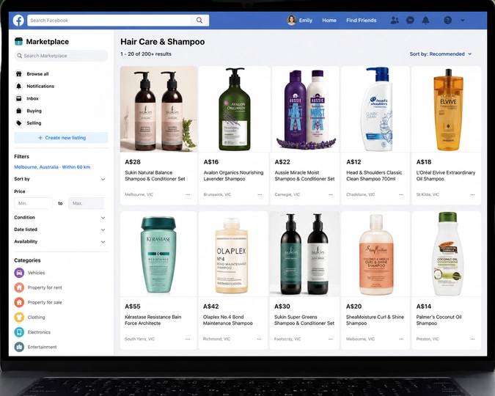The height and width of the screenshot is (396, 495).
Task: Open options menu on Avalon Organics listing
Action: click(260, 194)
